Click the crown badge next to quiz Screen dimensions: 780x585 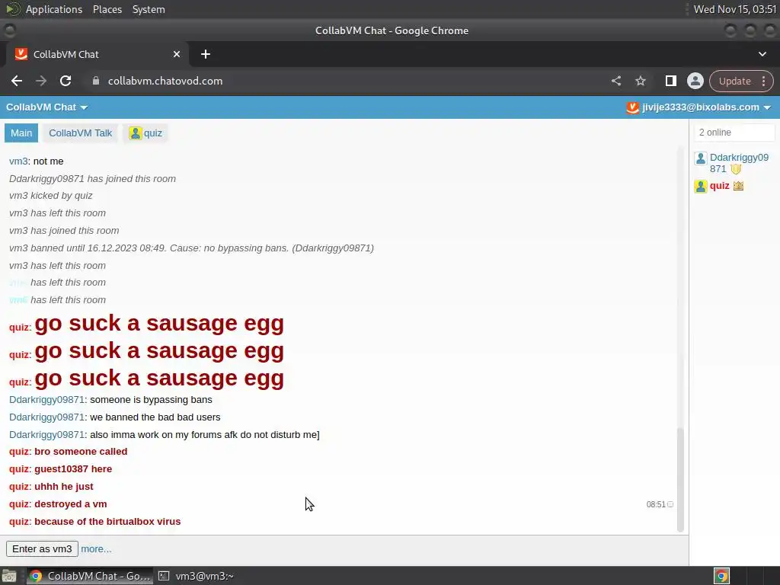coord(738,186)
